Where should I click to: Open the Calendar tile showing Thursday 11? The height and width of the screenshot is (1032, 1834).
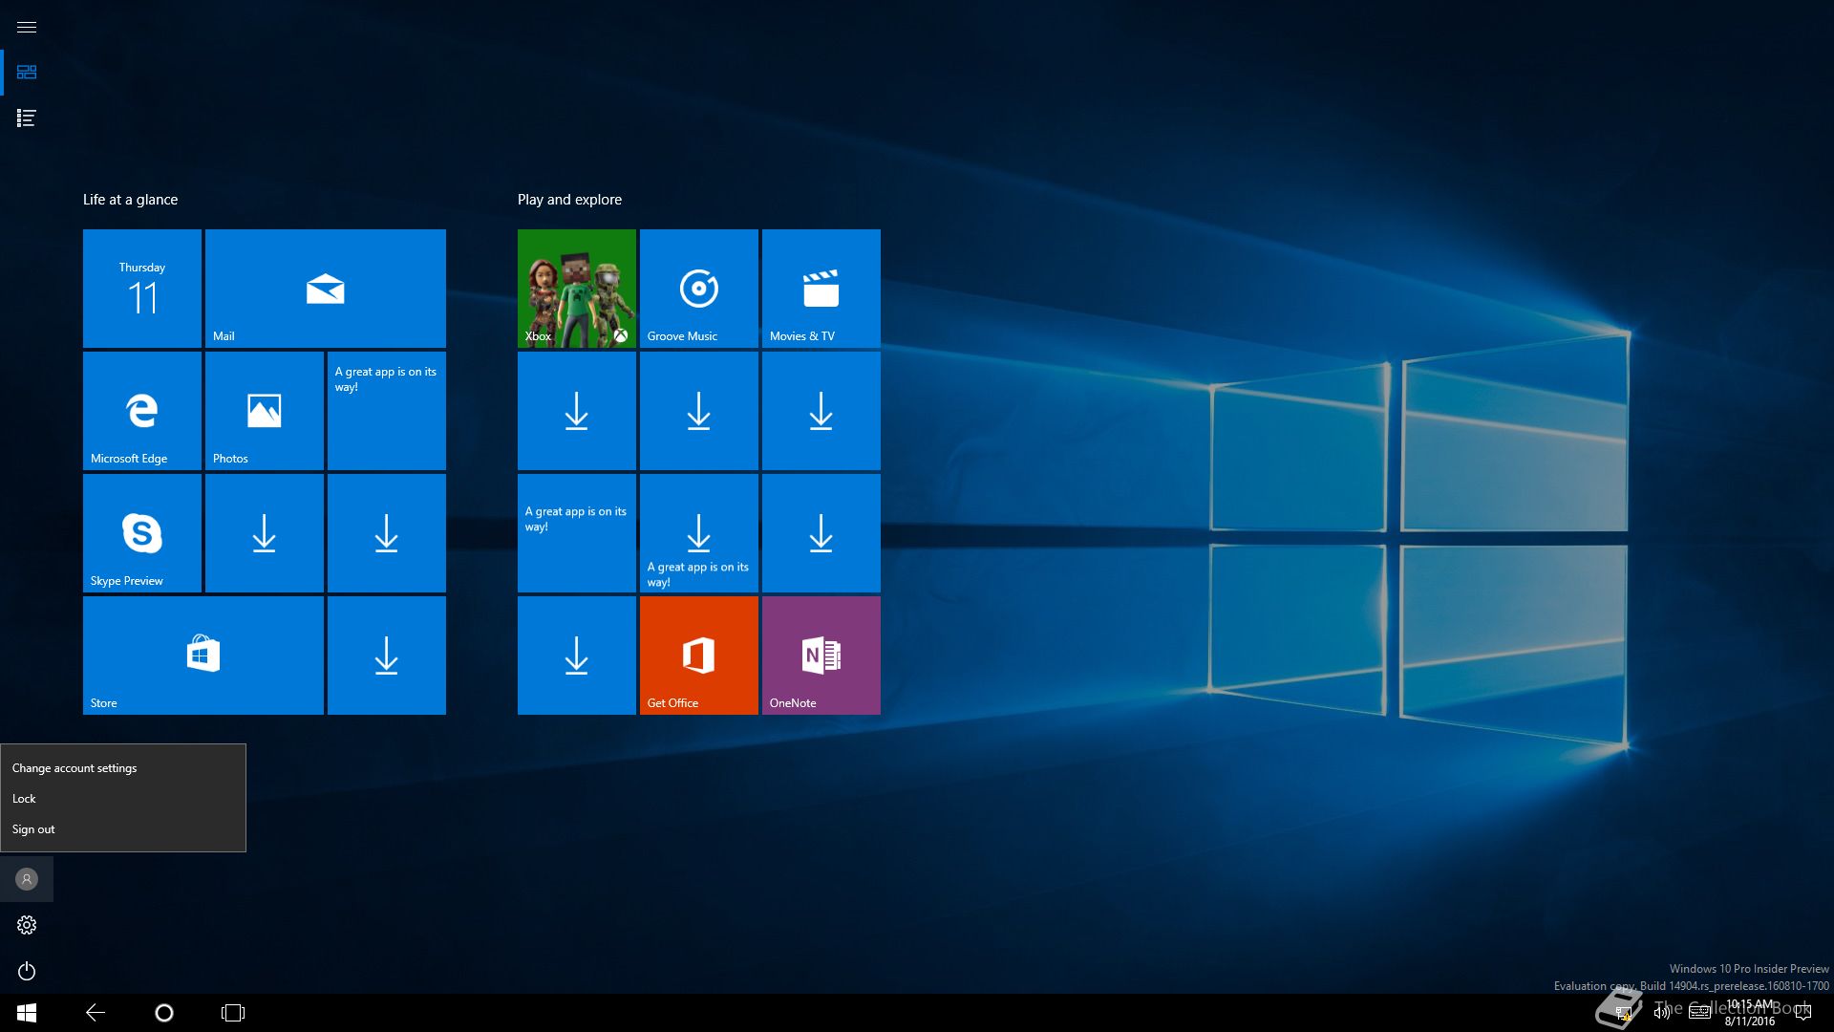point(142,289)
